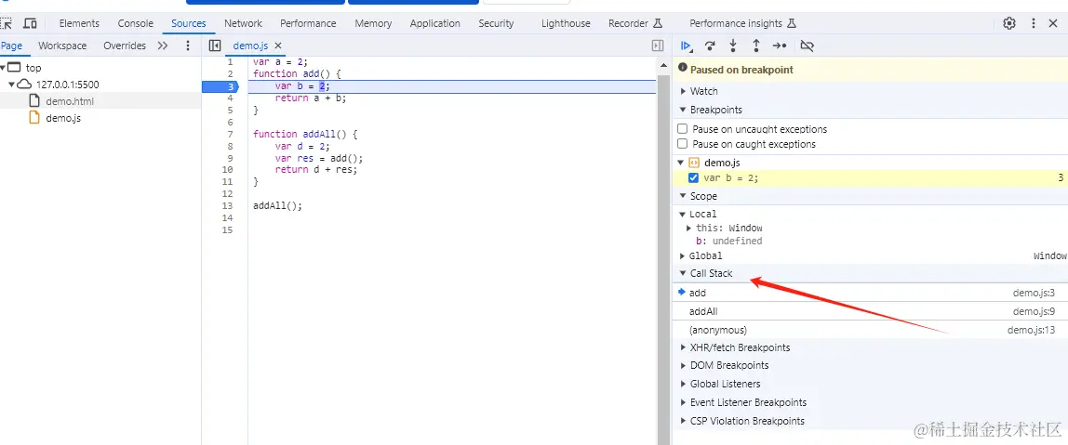This screenshot has height=445, width=1068.
Task: Select the Overrides navigator tab
Action: (125, 46)
